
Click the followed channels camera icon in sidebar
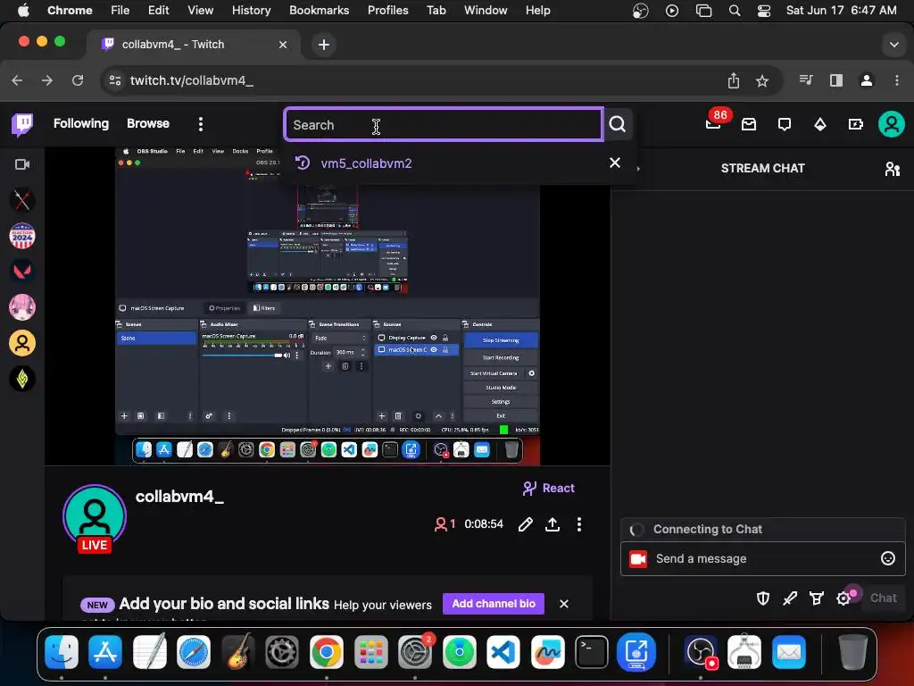(x=22, y=164)
